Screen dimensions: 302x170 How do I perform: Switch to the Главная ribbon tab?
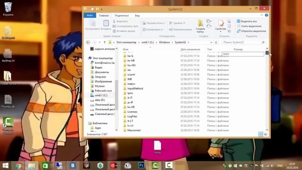[104, 16]
